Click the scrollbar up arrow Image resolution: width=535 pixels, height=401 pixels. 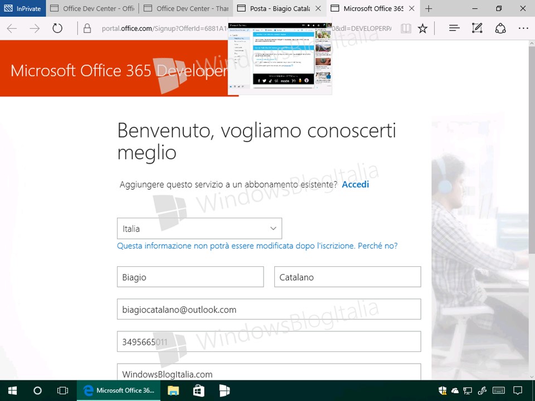(x=532, y=43)
